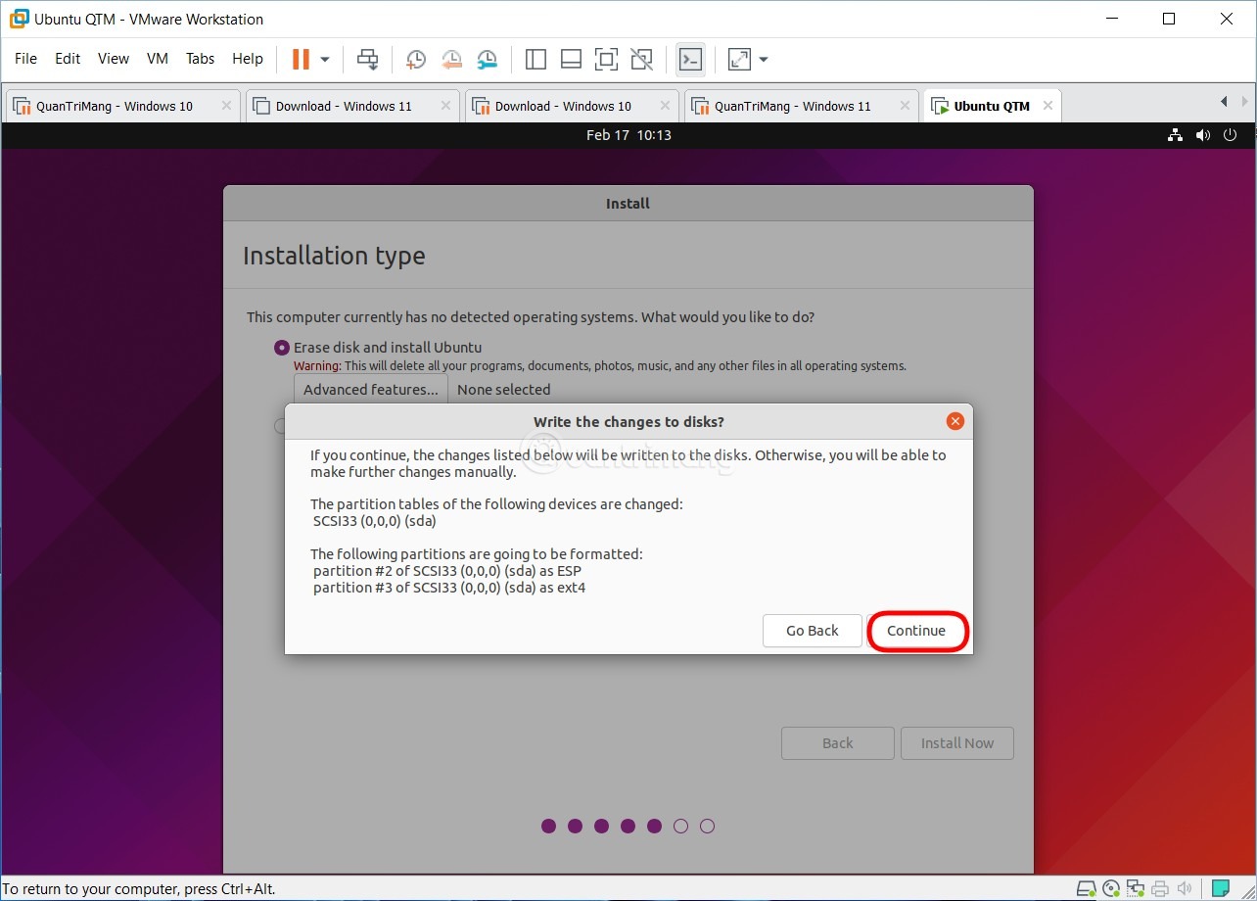Click the stretch guest icon
Viewport: 1257px width, 901px height.
tap(740, 60)
